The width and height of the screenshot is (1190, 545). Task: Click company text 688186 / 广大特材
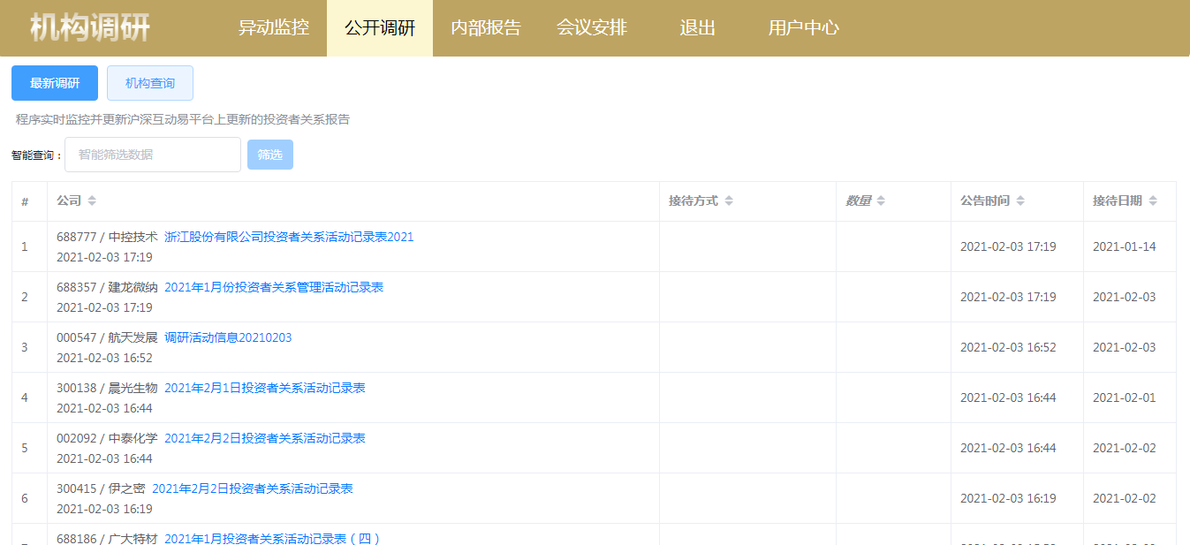point(107,538)
